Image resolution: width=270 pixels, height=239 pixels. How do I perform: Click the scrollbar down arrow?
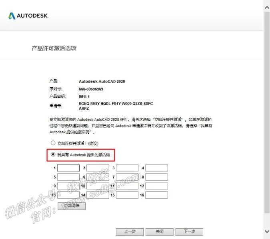[x=267, y=231]
